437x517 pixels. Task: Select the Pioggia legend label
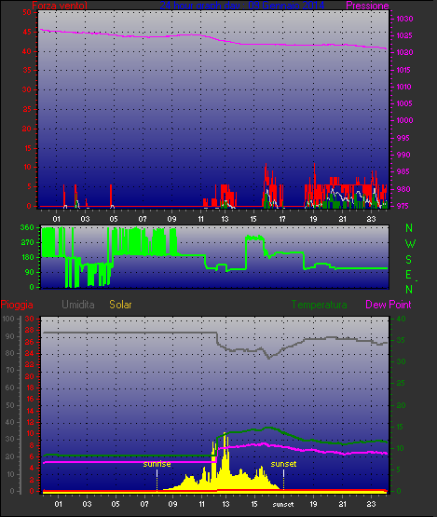pos(17,305)
